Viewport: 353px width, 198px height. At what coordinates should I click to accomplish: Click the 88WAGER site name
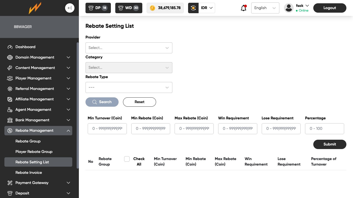23,27
